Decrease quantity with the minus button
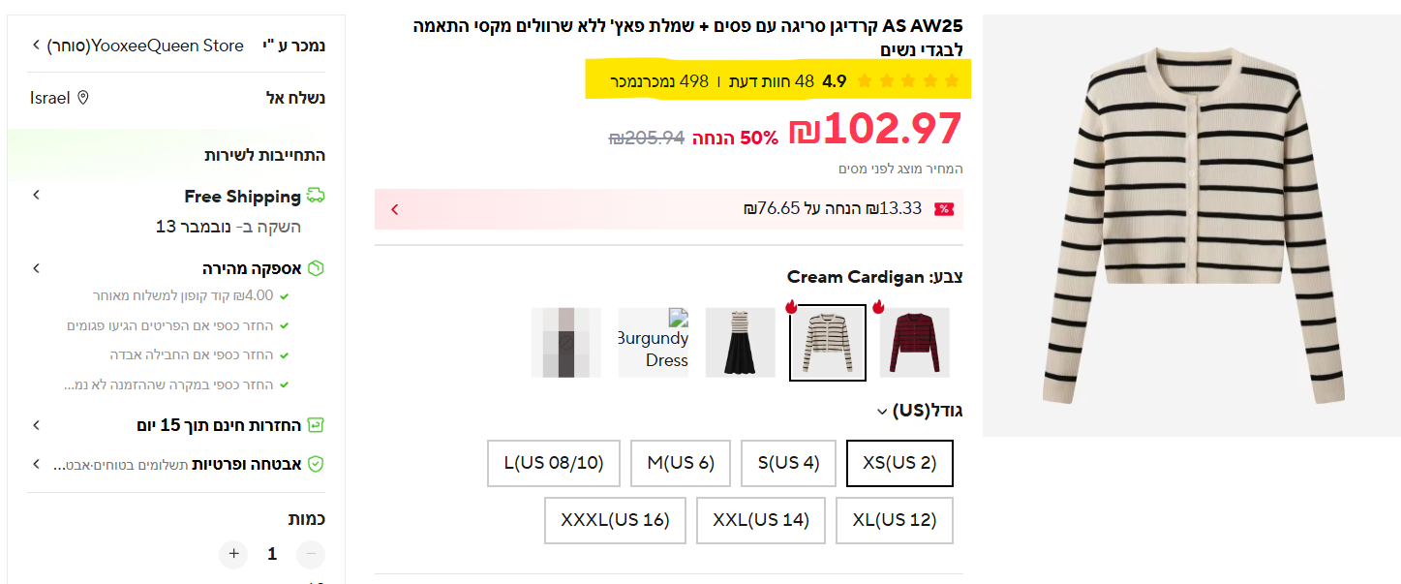The height and width of the screenshot is (584, 1401). click(310, 554)
